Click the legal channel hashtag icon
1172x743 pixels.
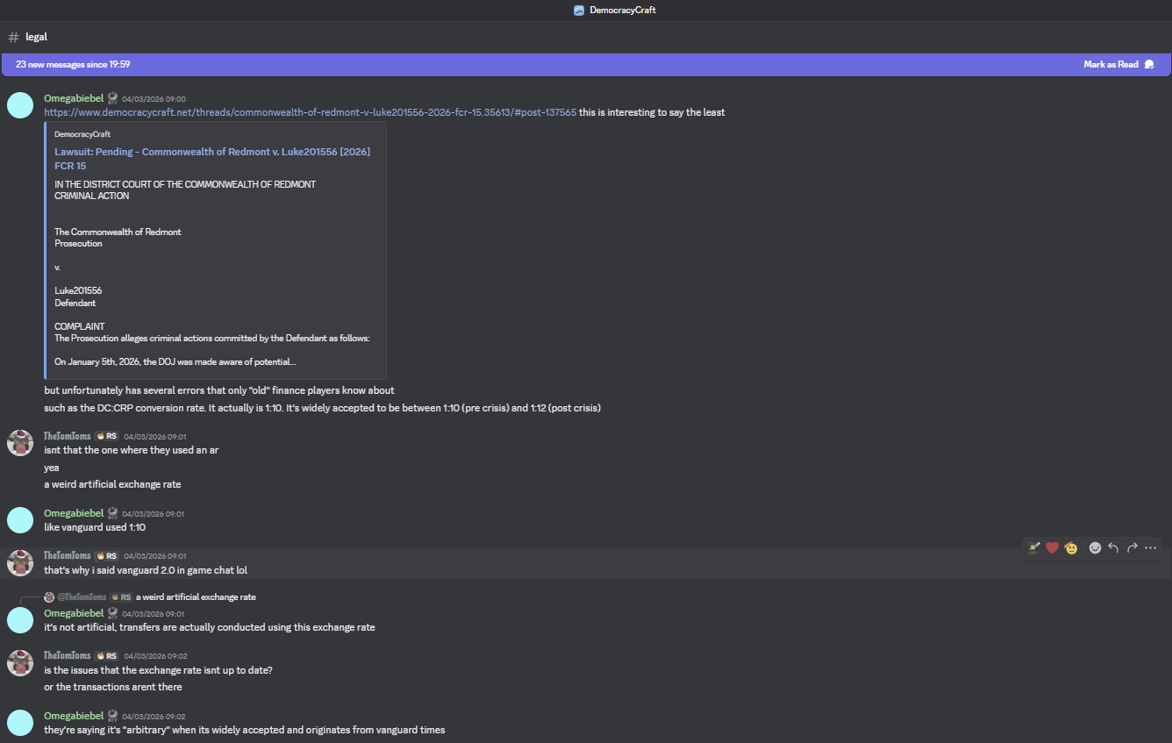tap(13, 37)
